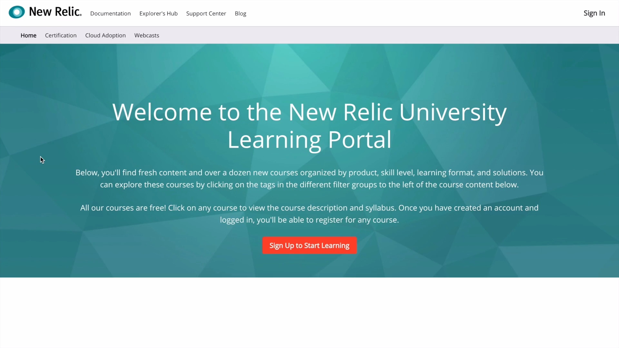Toggle the Sign In visibility

594,13
